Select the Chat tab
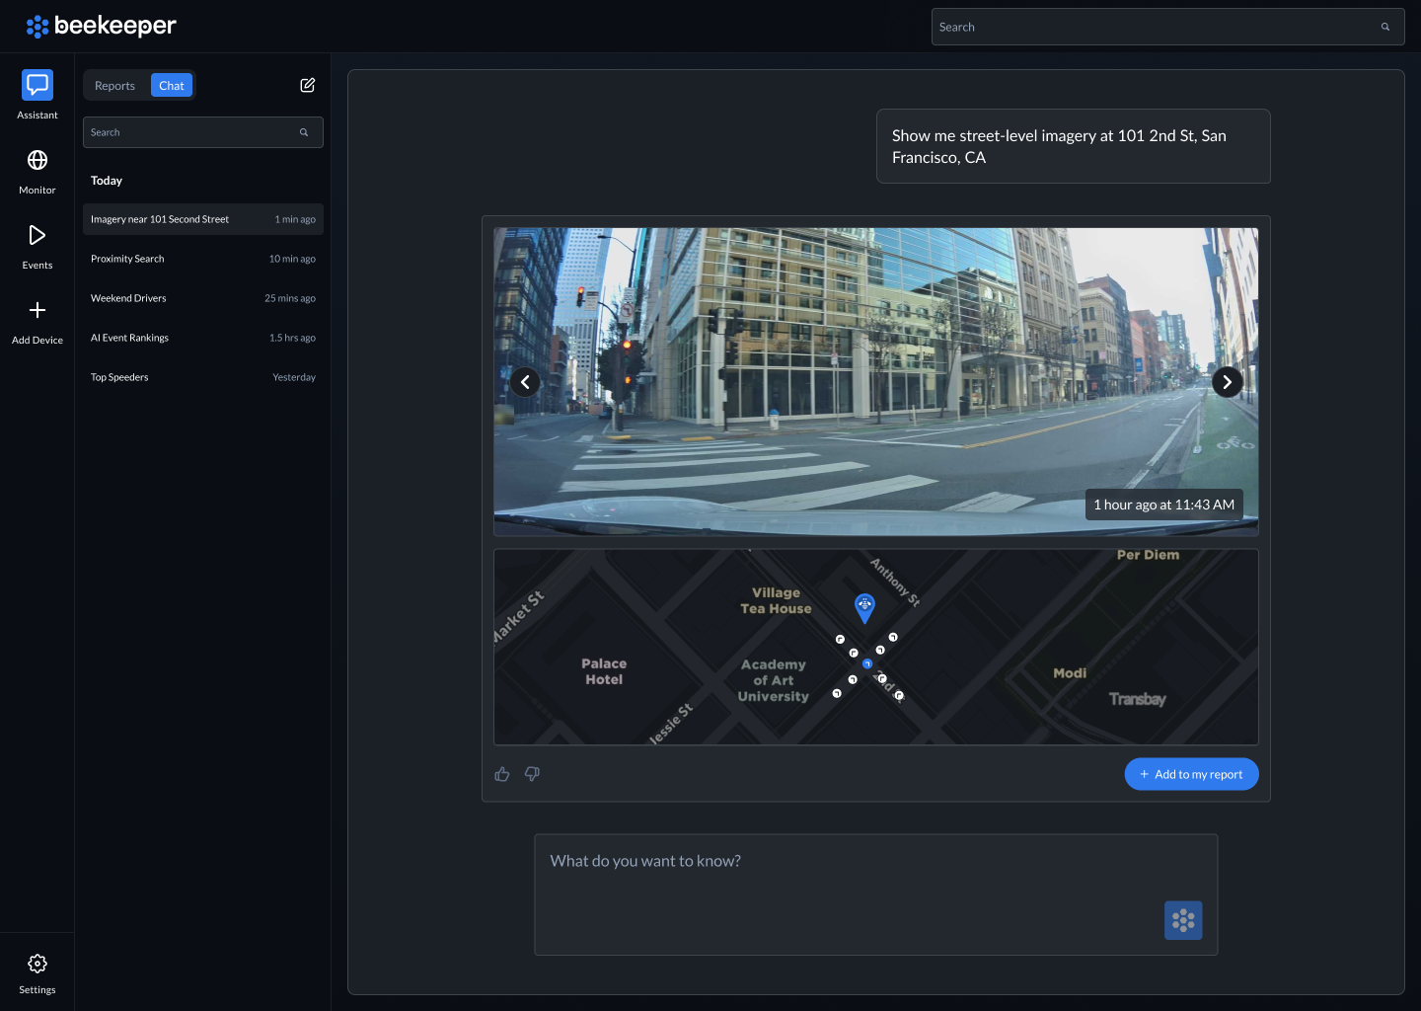 tap(172, 86)
